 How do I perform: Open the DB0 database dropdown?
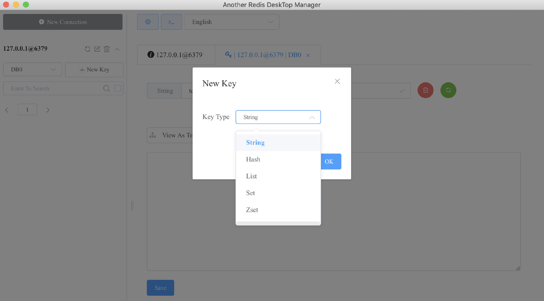[x=33, y=69]
